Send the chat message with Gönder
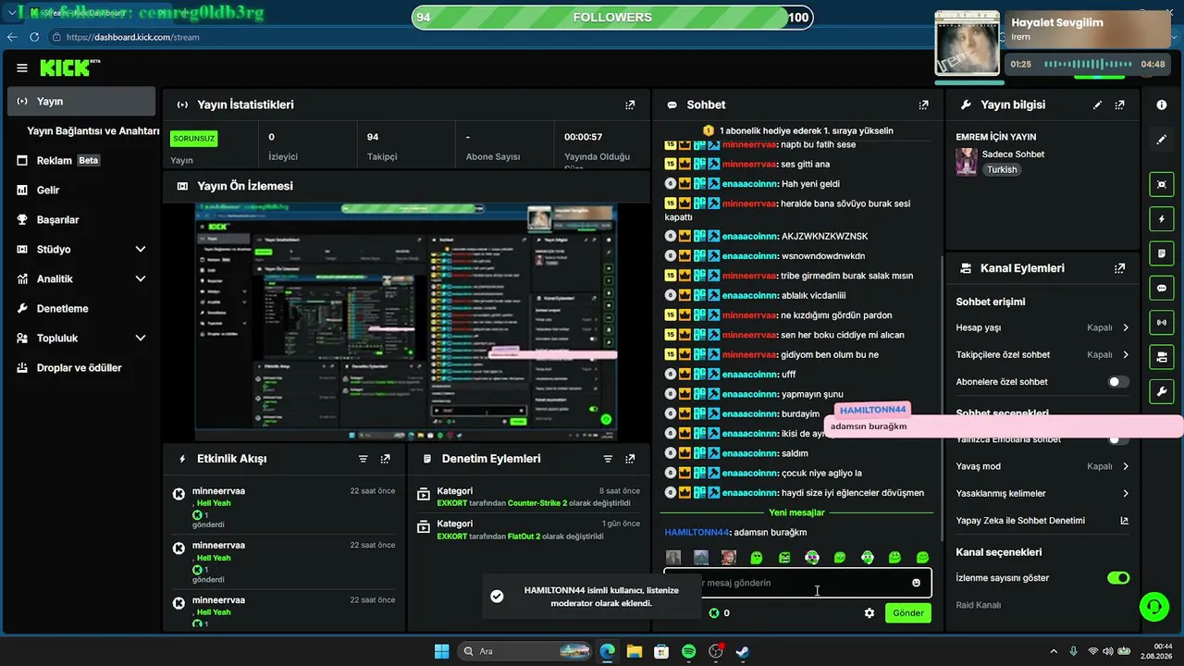 click(908, 613)
